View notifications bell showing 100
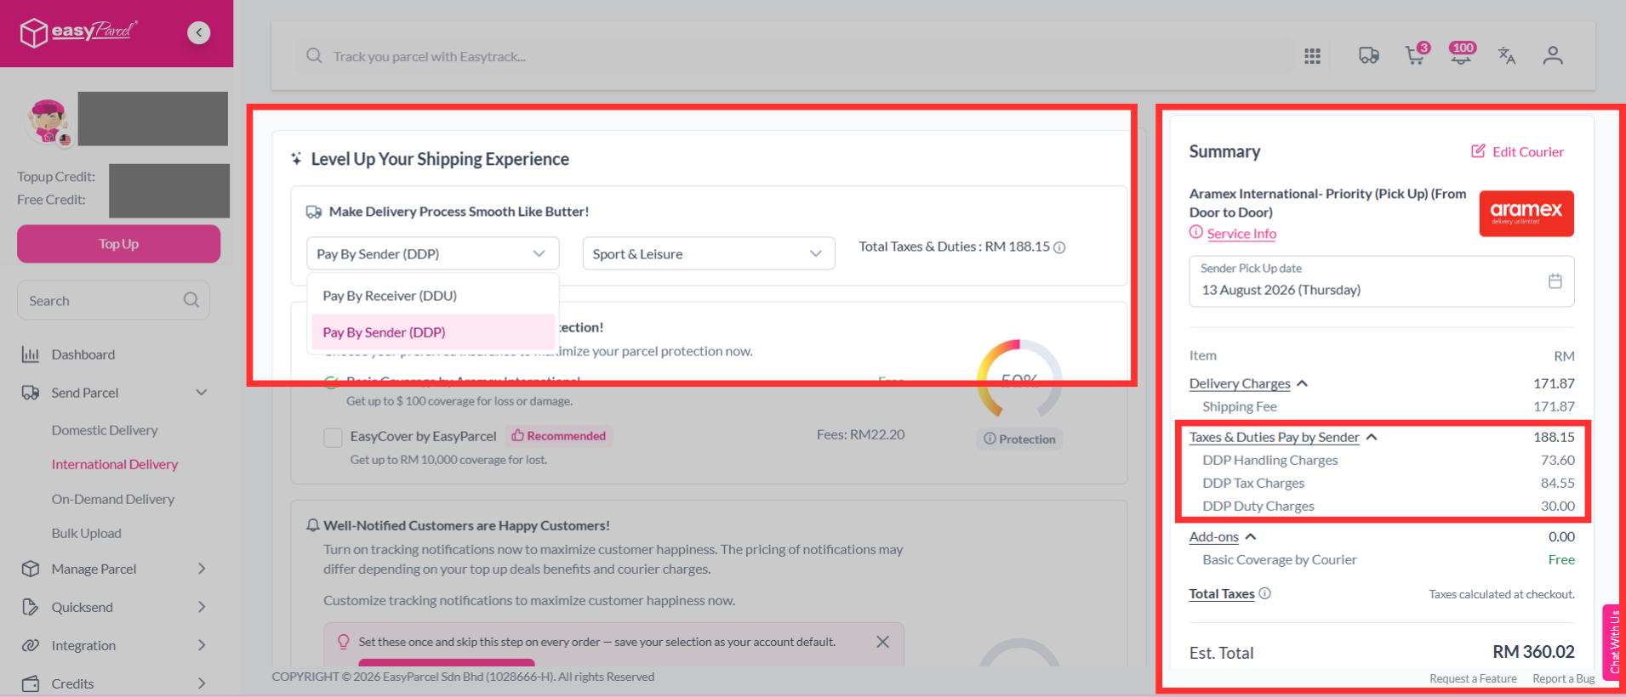The height and width of the screenshot is (697, 1626). click(x=1462, y=54)
